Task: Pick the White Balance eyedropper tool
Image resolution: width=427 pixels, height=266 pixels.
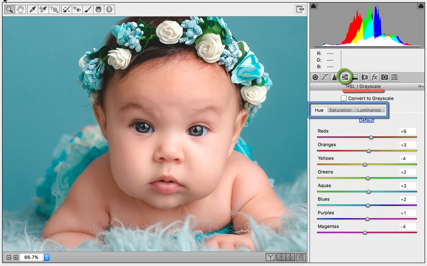Action: pyautogui.click(x=33, y=9)
